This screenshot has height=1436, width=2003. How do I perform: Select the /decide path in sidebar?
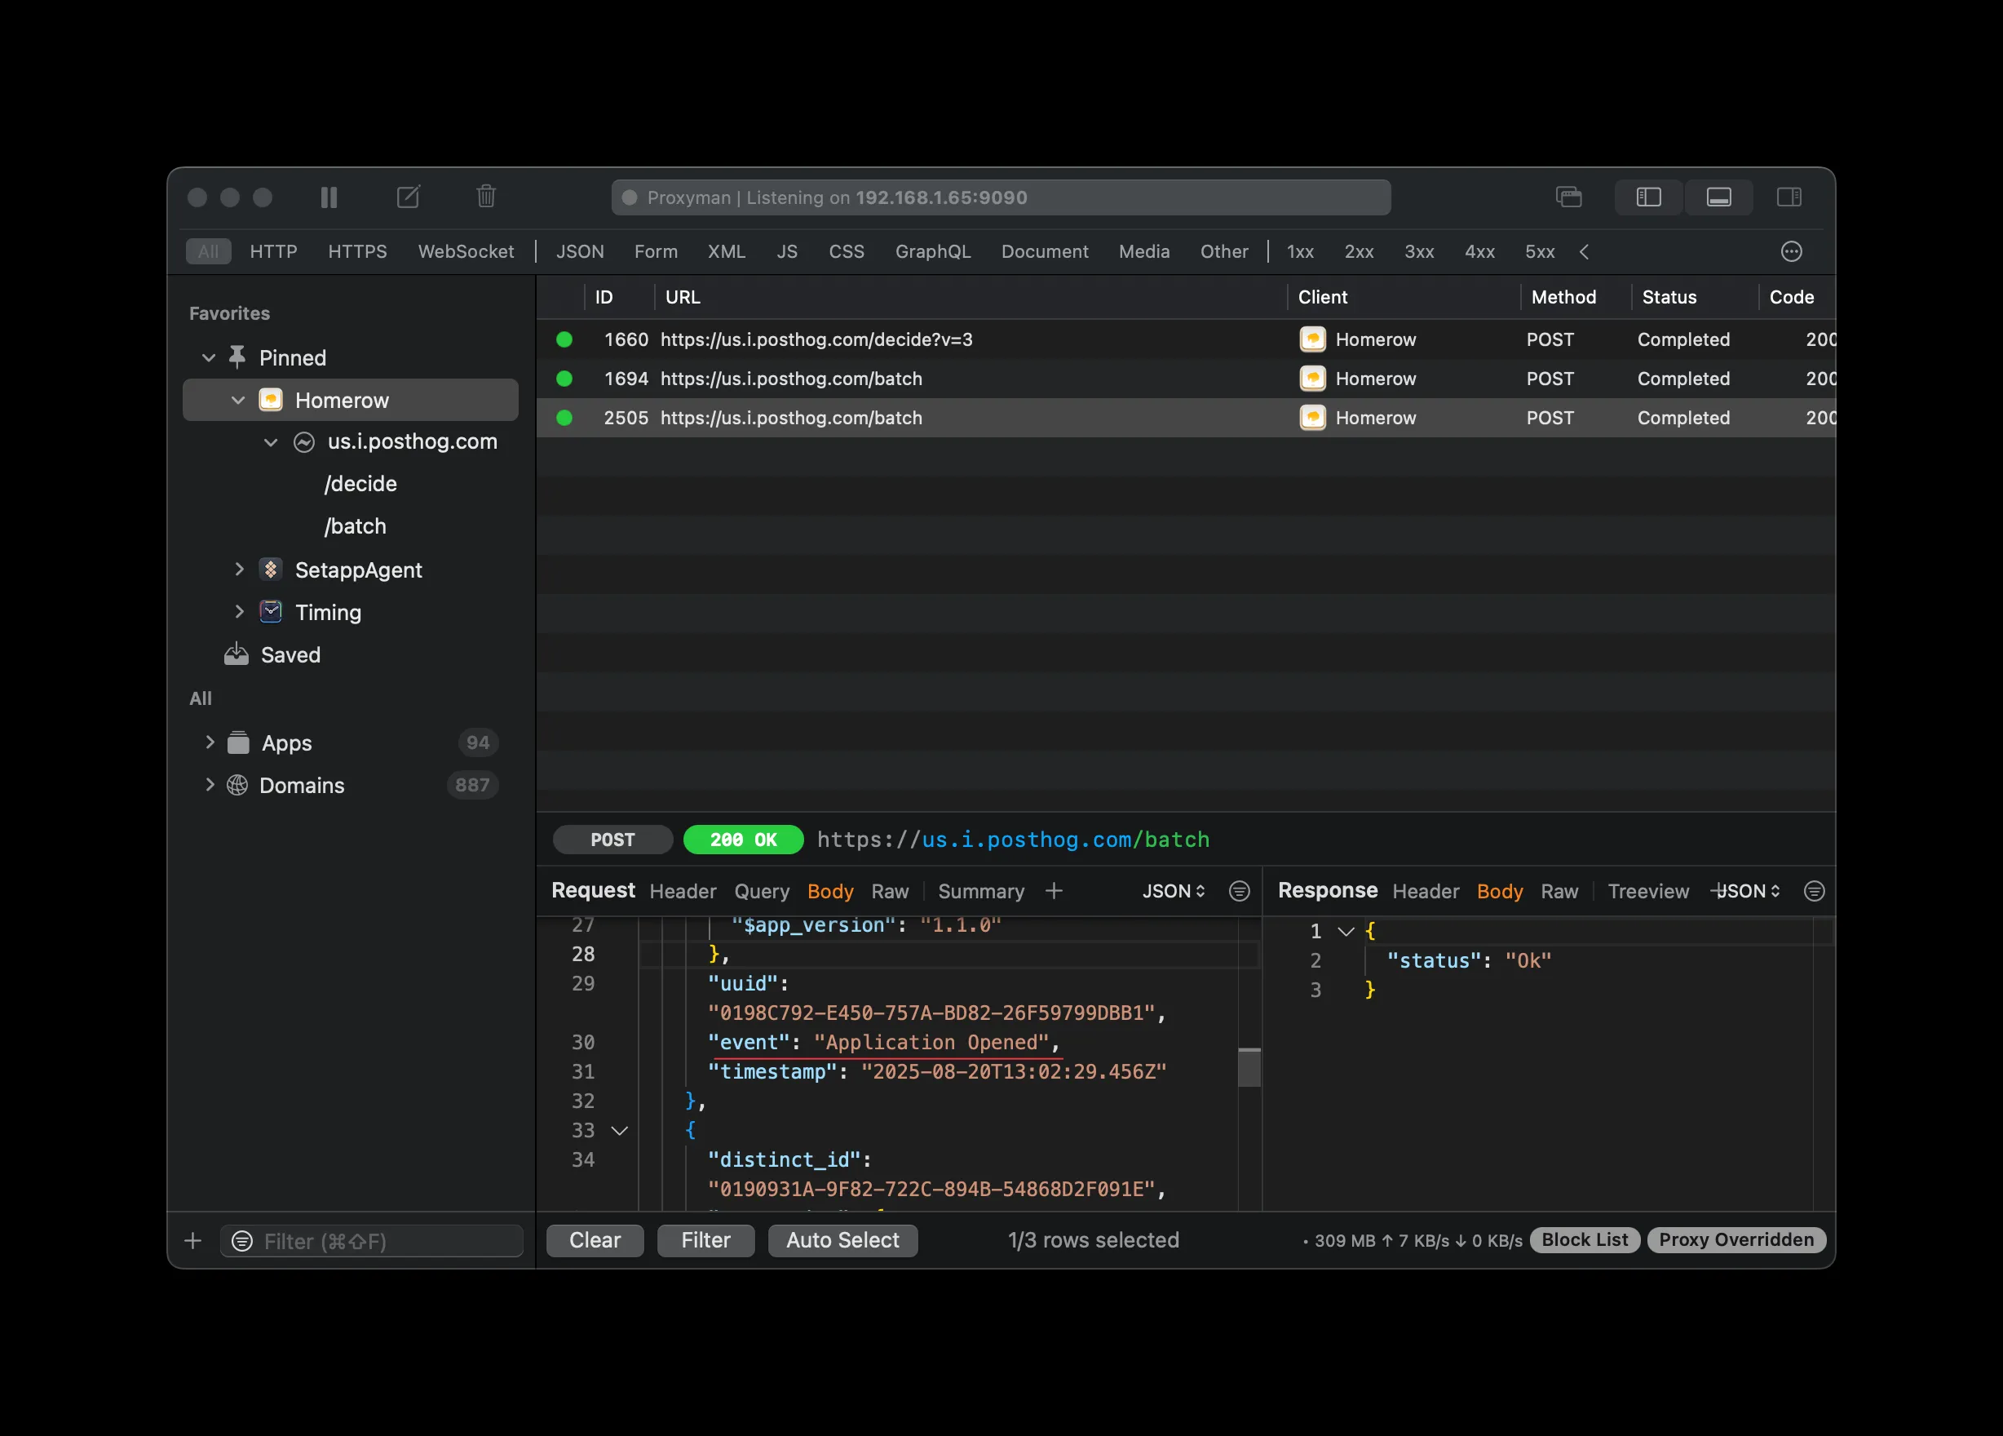coord(360,483)
